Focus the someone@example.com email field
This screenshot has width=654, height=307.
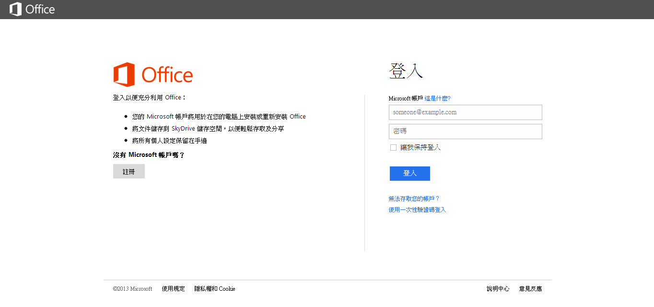pyautogui.click(x=465, y=112)
